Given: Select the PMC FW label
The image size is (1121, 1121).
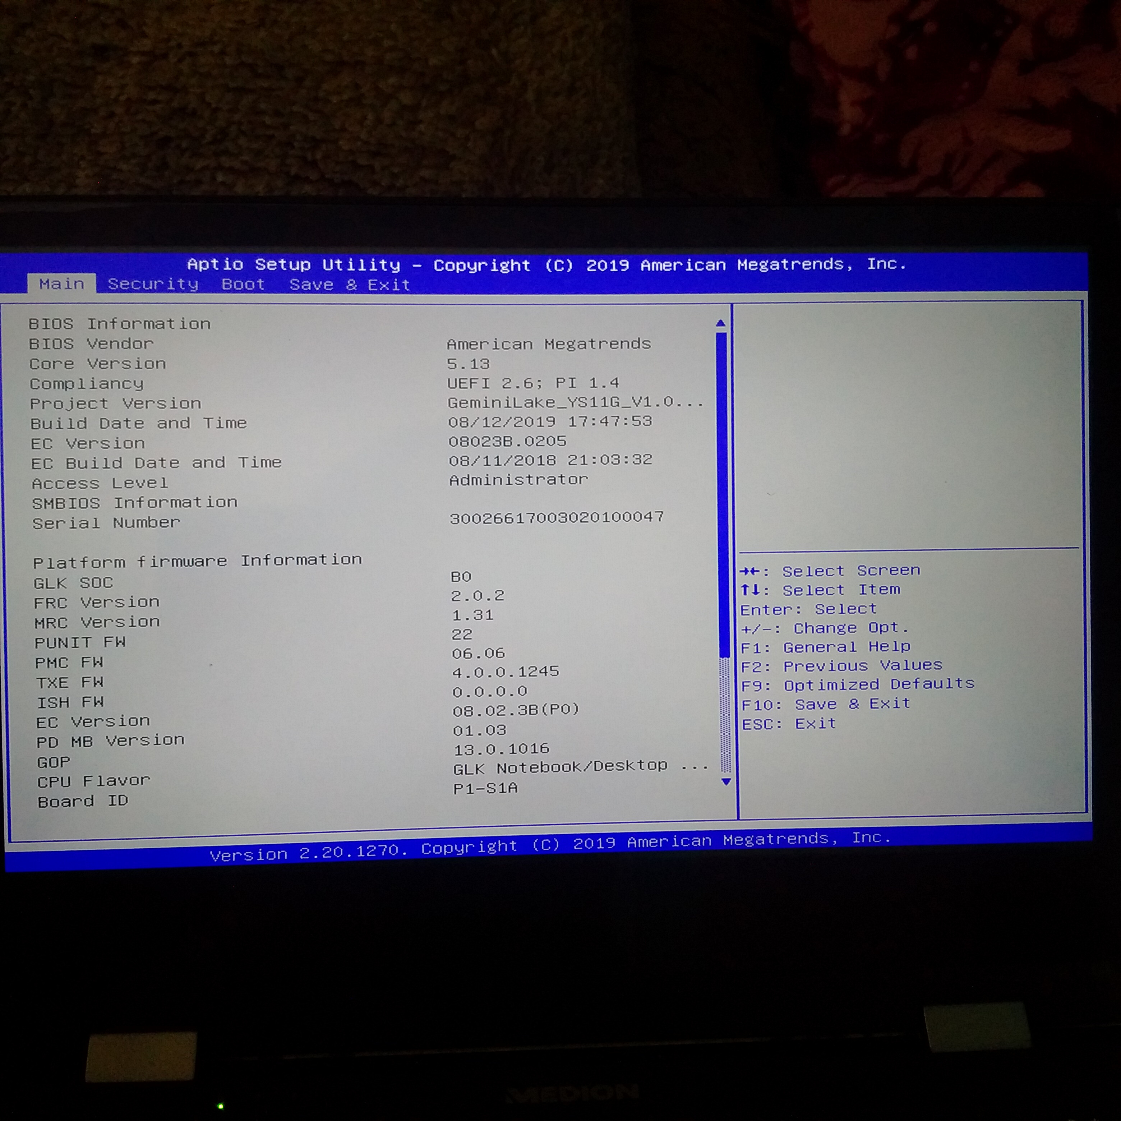Looking at the screenshot, I should pyautogui.click(x=69, y=663).
